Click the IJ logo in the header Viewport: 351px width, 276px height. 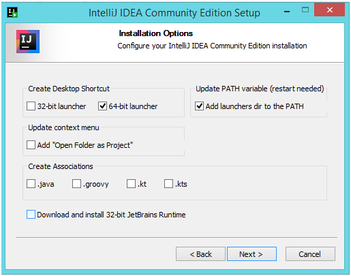[28, 42]
